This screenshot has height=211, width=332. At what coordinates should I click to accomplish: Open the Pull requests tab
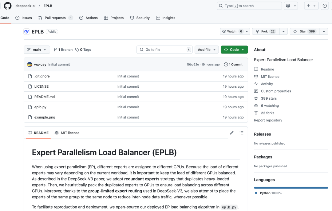(x=55, y=18)
